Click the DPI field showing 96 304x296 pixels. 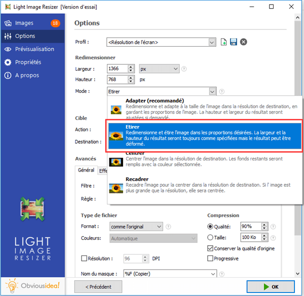tap(133, 259)
